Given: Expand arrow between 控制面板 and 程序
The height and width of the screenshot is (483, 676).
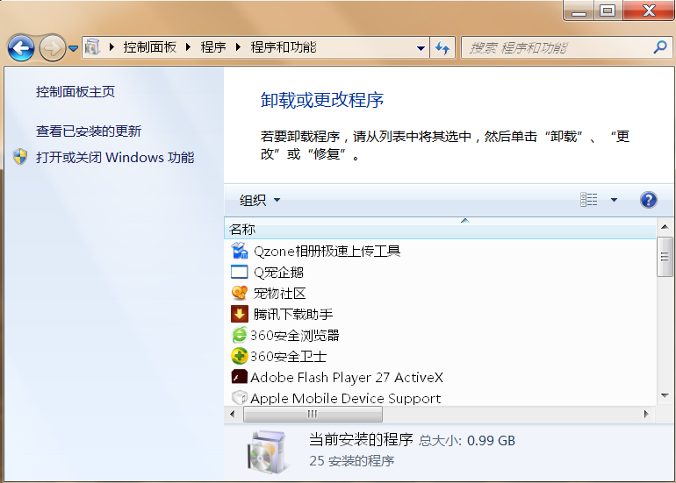Looking at the screenshot, I should (x=188, y=47).
